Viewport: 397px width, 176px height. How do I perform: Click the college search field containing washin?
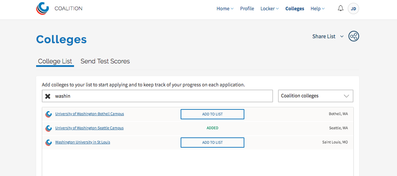coord(158,96)
